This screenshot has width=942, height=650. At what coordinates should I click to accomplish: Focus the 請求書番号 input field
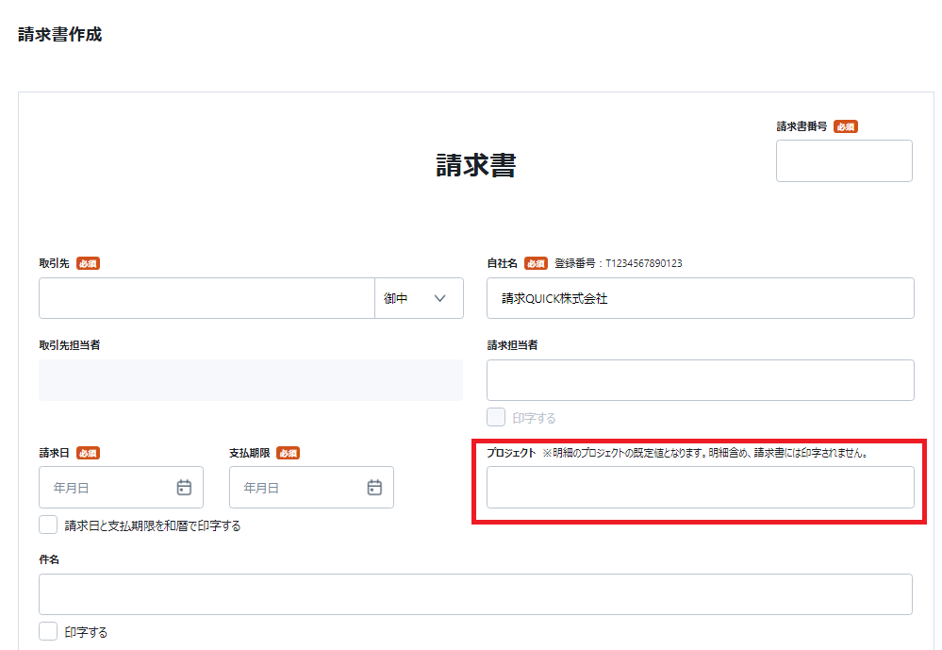844,161
